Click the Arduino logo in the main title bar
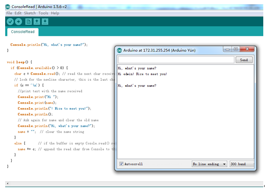The width and height of the screenshot is (265, 188). (8, 7)
